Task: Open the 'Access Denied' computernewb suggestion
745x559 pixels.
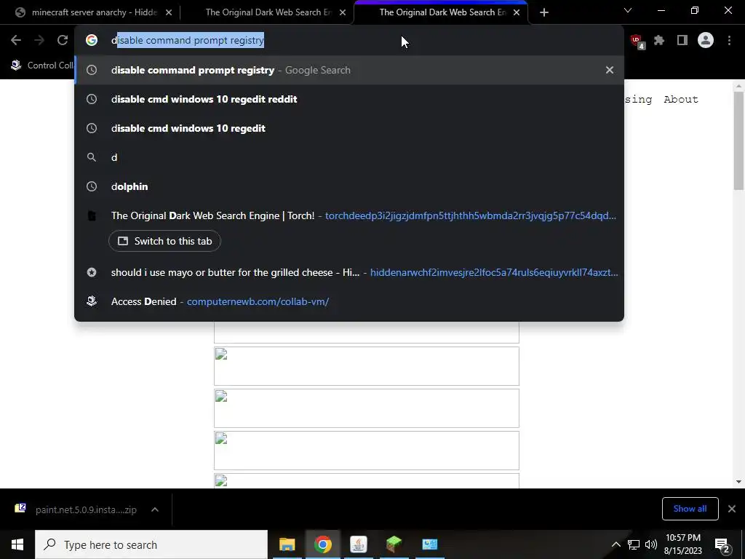Action: click(x=349, y=301)
